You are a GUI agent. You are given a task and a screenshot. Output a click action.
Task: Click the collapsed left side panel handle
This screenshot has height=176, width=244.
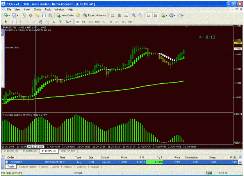coord(2,33)
